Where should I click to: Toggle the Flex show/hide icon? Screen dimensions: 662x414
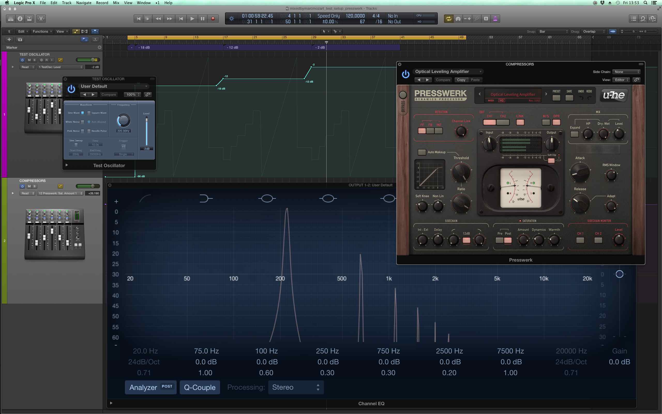(85, 31)
